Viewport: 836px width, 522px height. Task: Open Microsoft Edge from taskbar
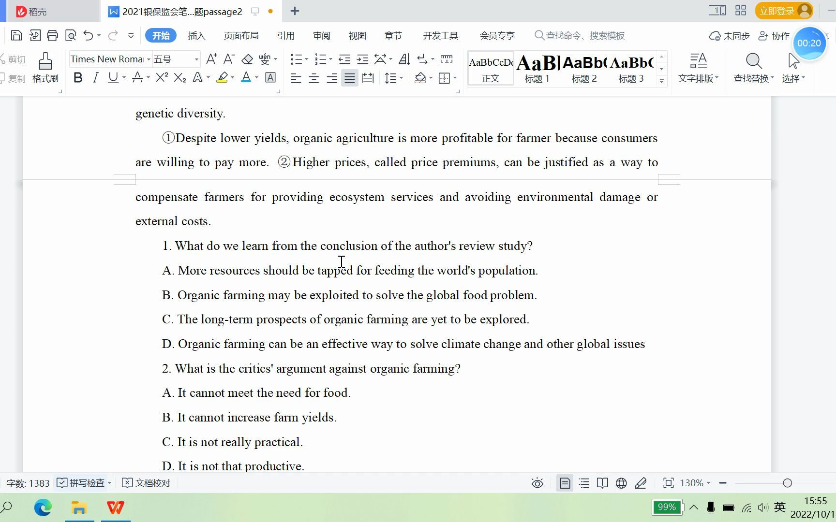tap(43, 507)
